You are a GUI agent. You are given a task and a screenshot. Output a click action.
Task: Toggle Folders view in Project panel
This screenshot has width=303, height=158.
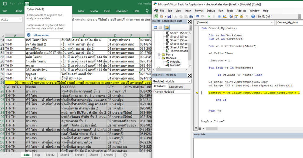click(x=167, y=28)
